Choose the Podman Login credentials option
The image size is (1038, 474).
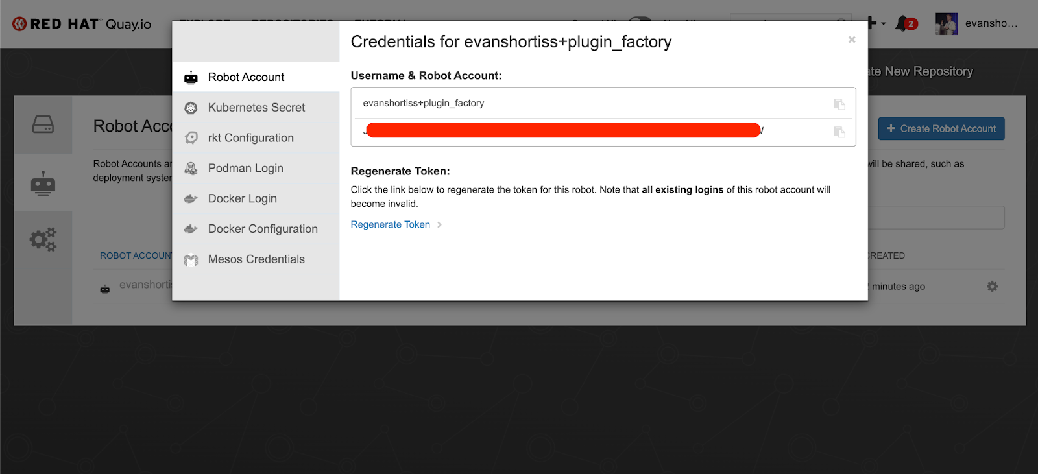pos(245,168)
